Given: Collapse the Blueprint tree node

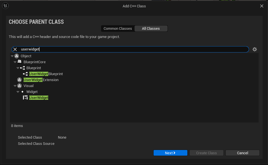Looking at the screenshot, I should pyautogui.click(x=18, y=68).
